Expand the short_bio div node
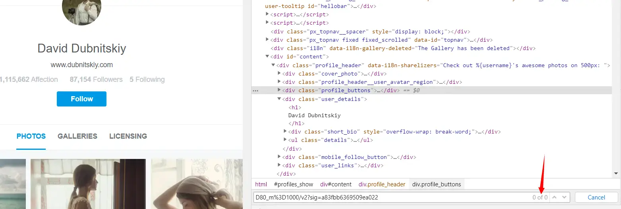The image size is (621, 209). [x=285, y=132]
